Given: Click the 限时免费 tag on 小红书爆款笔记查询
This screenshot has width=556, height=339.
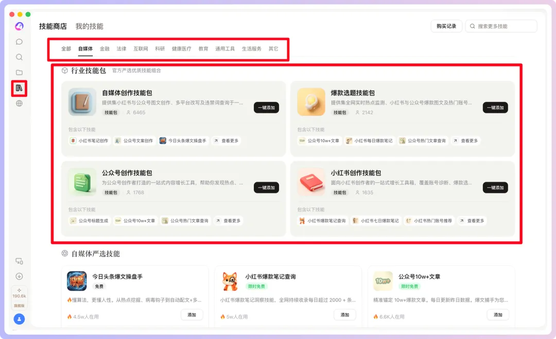Looking at the screenshot, I should click(x=256, y=286).
